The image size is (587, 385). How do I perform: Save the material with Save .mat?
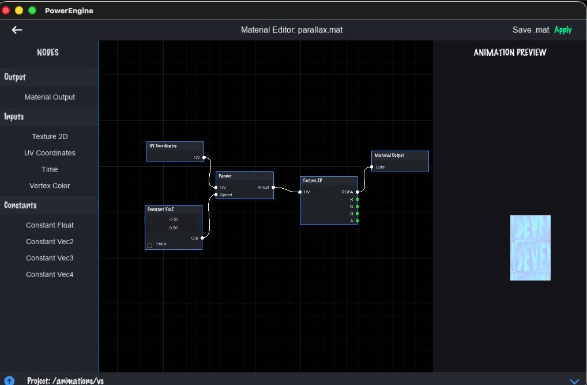click(530, 29)
